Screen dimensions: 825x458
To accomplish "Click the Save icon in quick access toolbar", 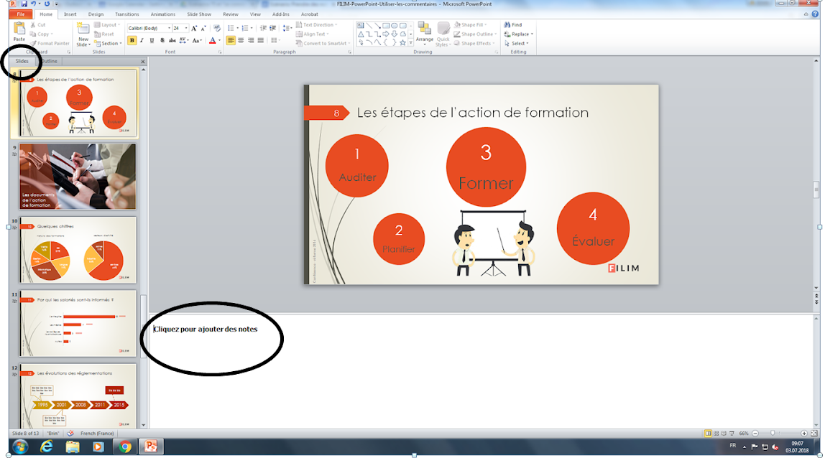I will point(24,4).
